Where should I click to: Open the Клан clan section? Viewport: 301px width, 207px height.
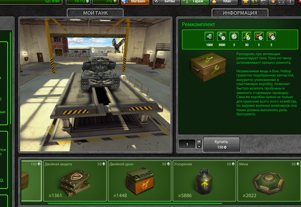(x=224, y=2)
